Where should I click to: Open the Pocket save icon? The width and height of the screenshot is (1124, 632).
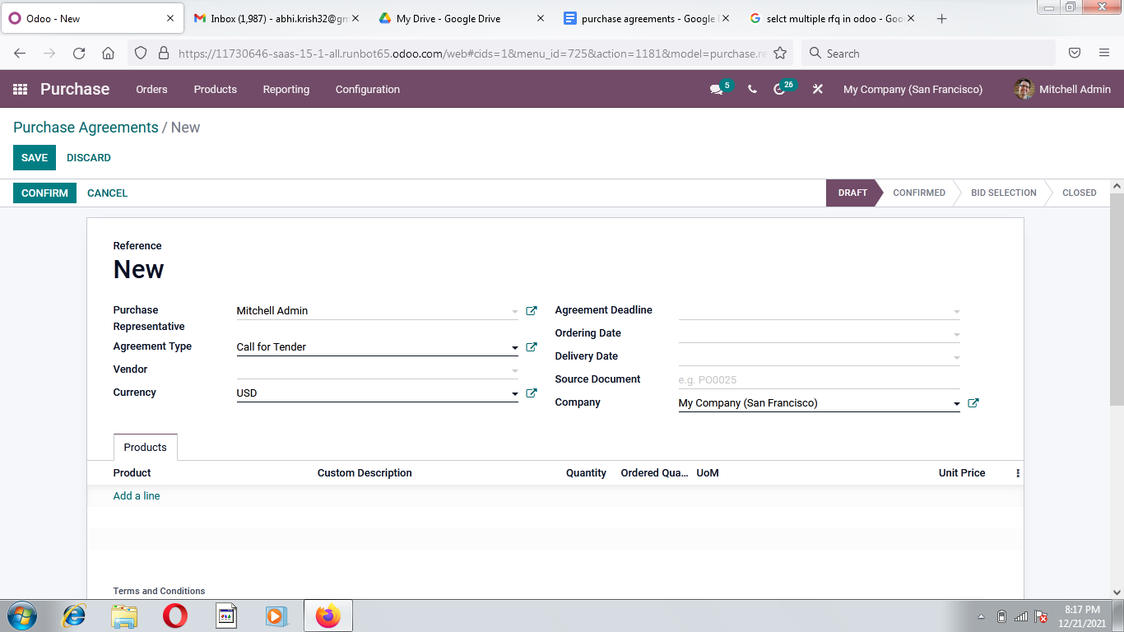(1075, 53)
